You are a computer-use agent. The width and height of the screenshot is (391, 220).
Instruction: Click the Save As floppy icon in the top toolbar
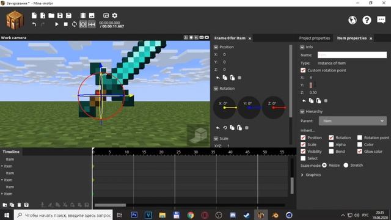pos(69,15)
